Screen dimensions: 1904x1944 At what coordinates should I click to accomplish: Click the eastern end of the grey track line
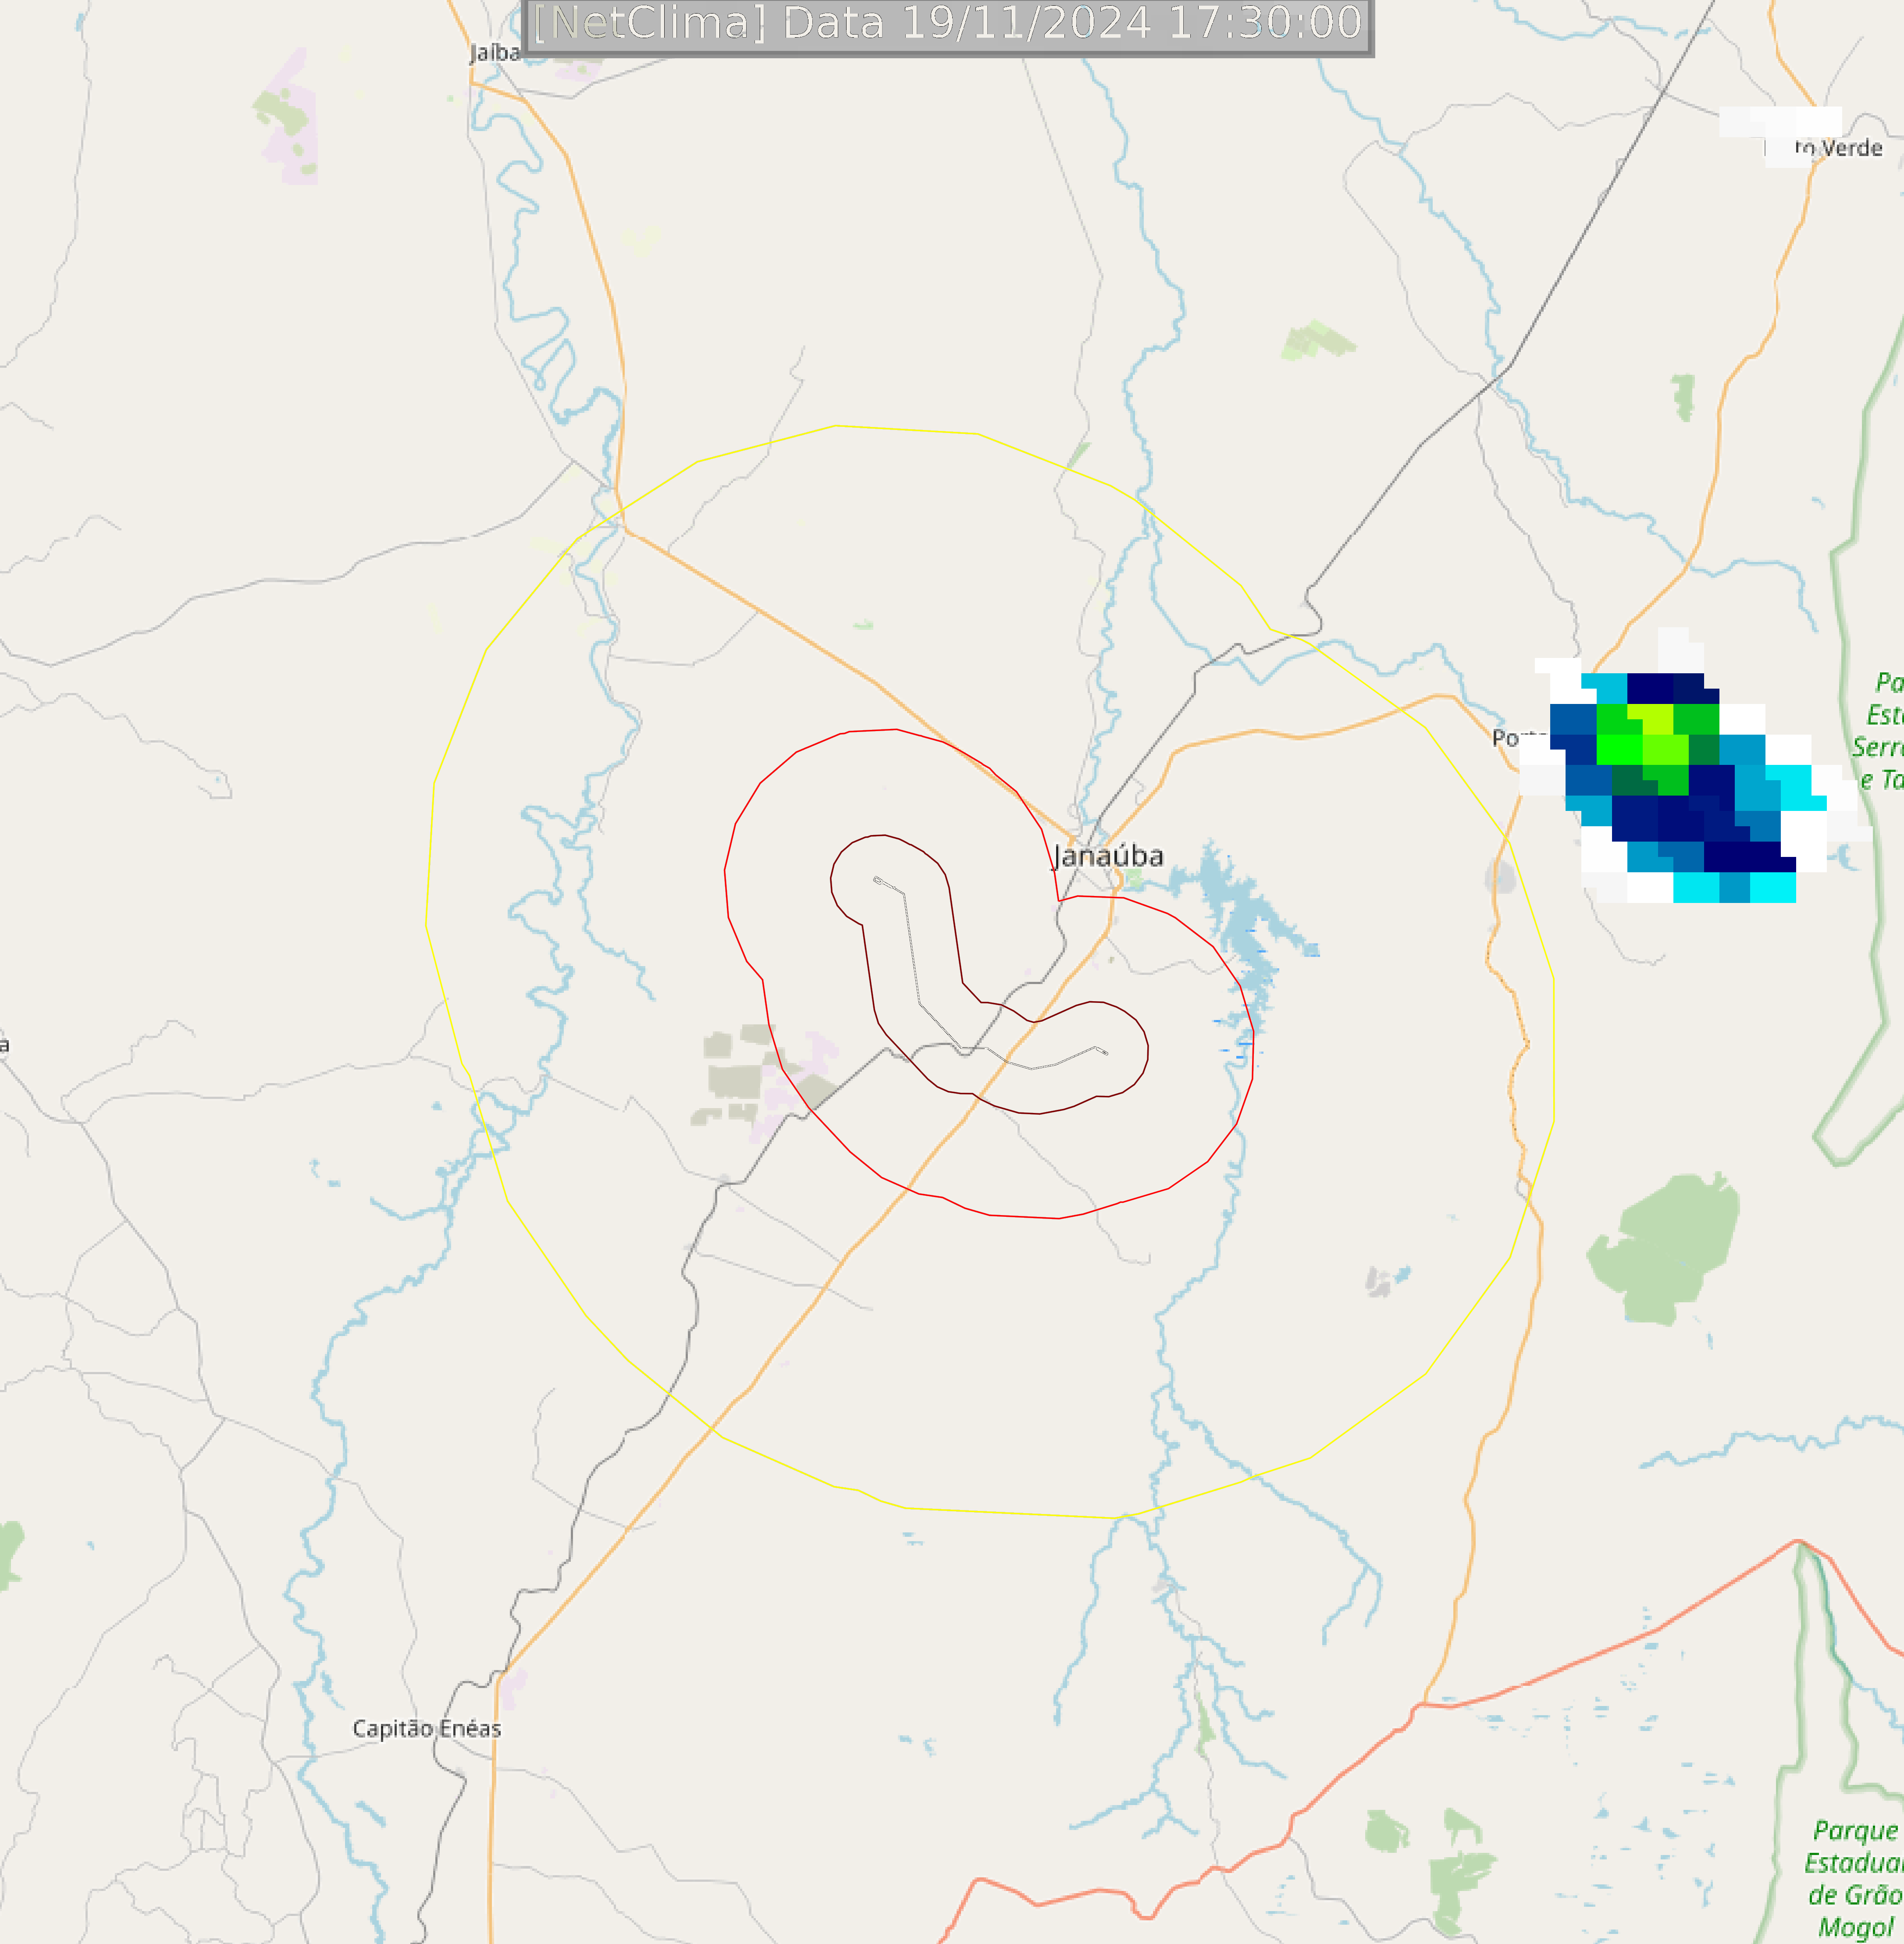tap(1103, 1051)
